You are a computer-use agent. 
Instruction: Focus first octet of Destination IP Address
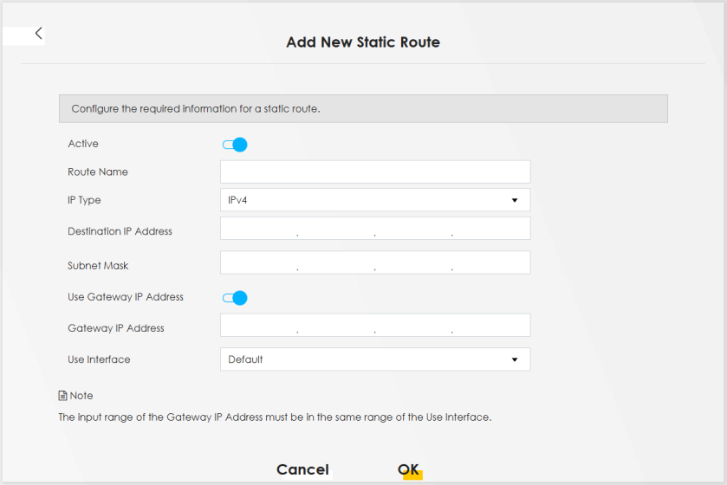point(259,229)
